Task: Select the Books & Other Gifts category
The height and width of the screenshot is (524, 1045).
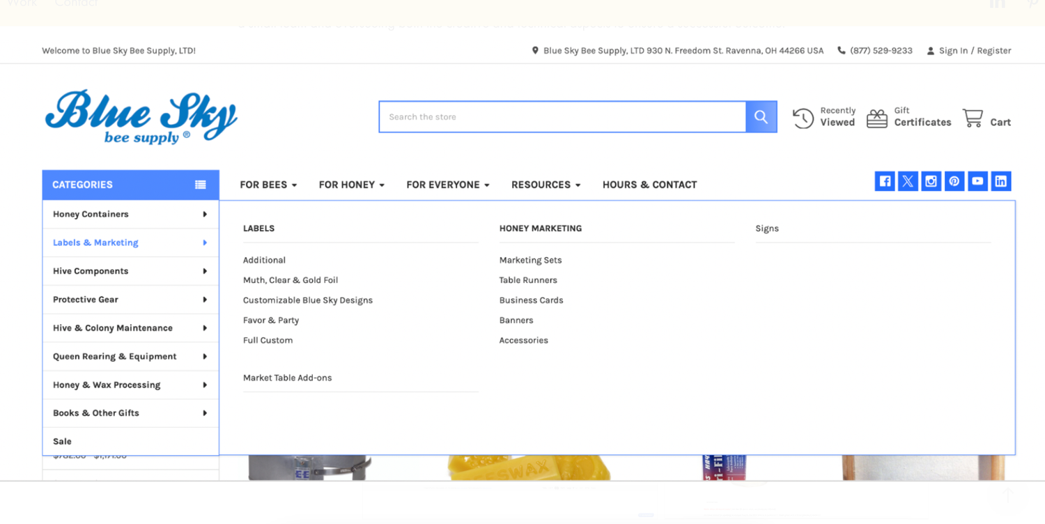Action: pyautogui.click(x=96, y=413)
